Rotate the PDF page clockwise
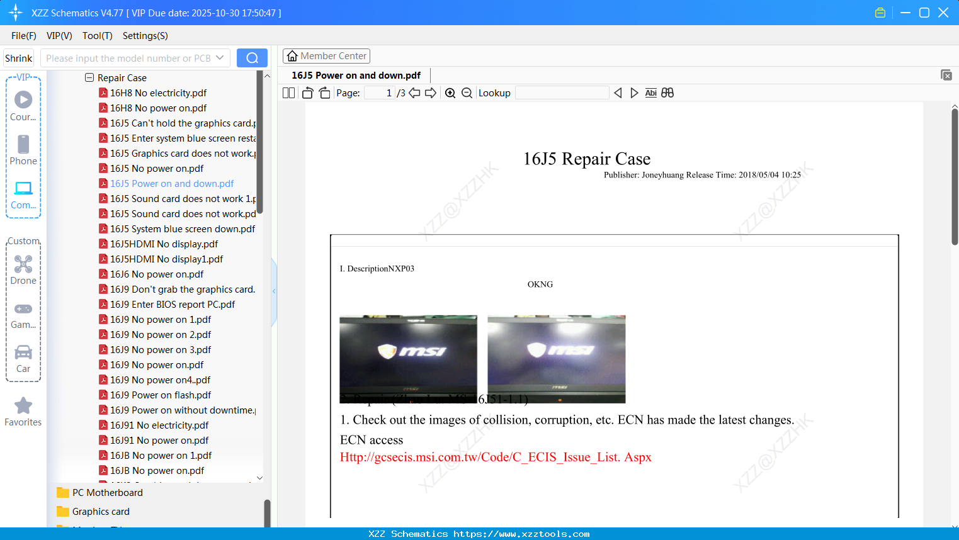959x540 pixels. [x=324, y=93]
